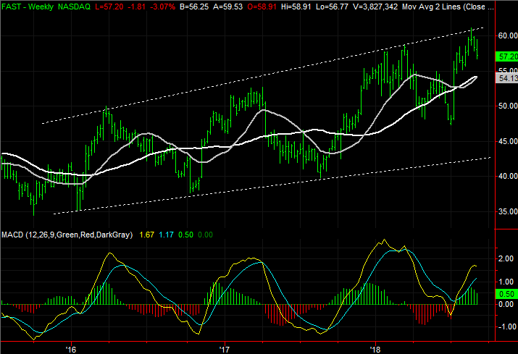Image resolution: width=518 pixels, height=354 pixels.
Task: Click the 60.00 price axis label
Action: [508, 35]
